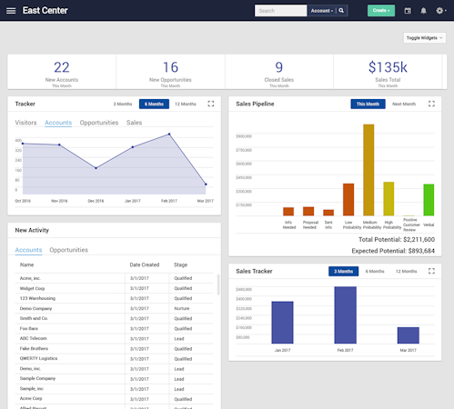Click the Medium Probability pipeline bar
The image size is (454, 409).
368,170
